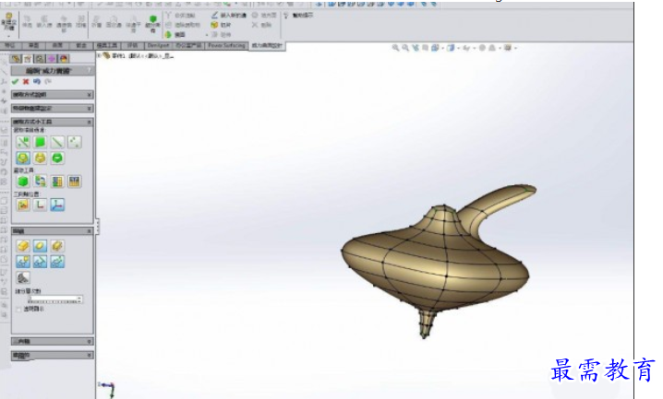Click the part name in the viewport tree
This screenshot has height=399, width=663.
coord(143,55)
